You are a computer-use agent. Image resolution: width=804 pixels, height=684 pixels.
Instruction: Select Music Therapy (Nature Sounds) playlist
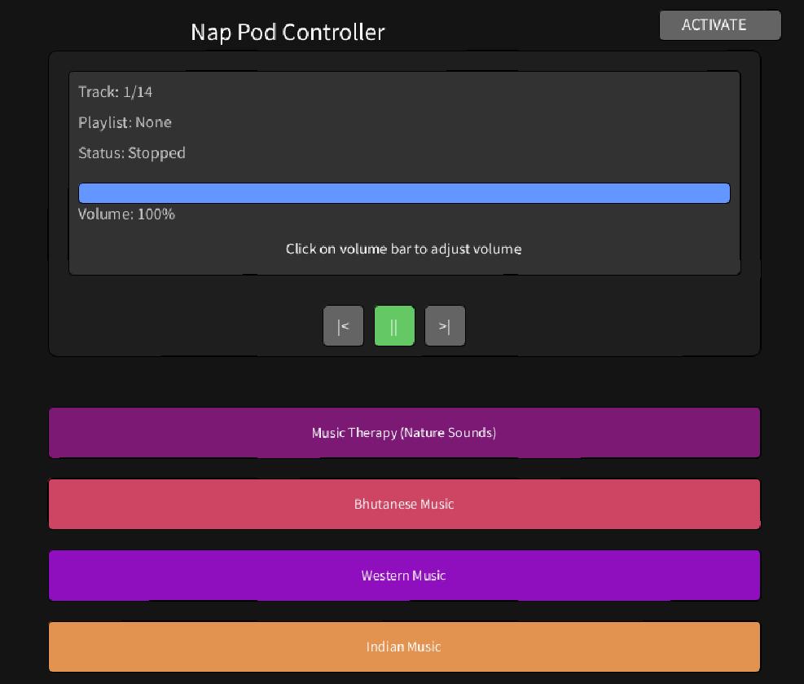pos(404,433)
